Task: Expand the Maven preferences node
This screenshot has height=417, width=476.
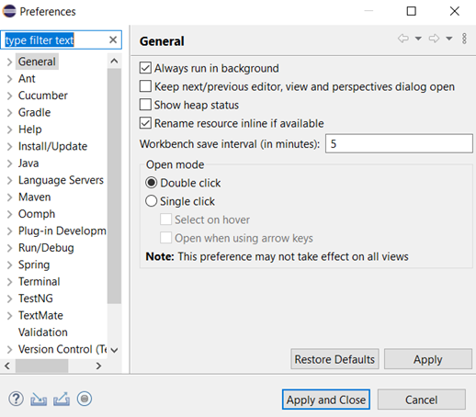Action: pyautogui.click(x=9, y=197)
